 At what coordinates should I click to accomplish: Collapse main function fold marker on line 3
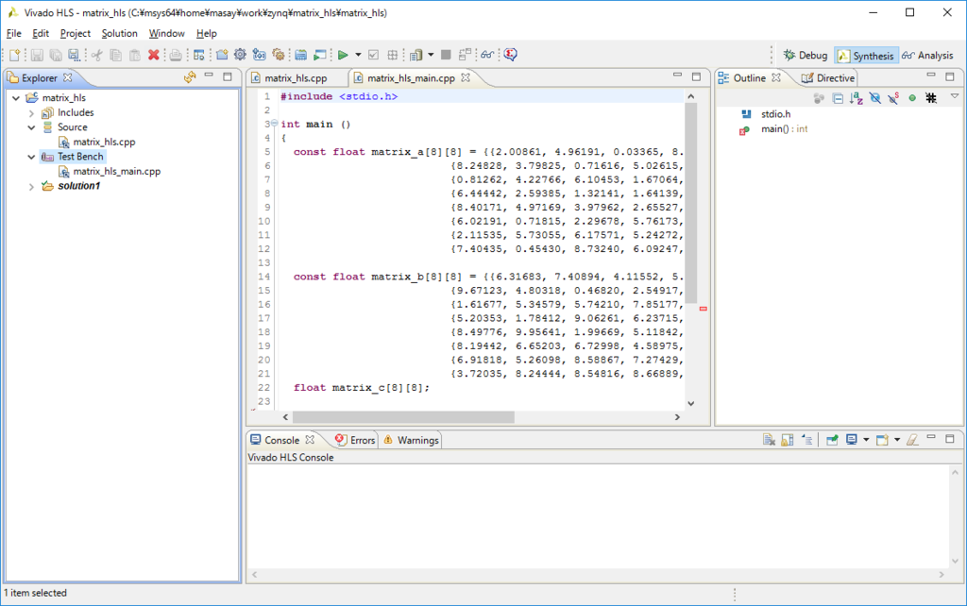[275, 124]
